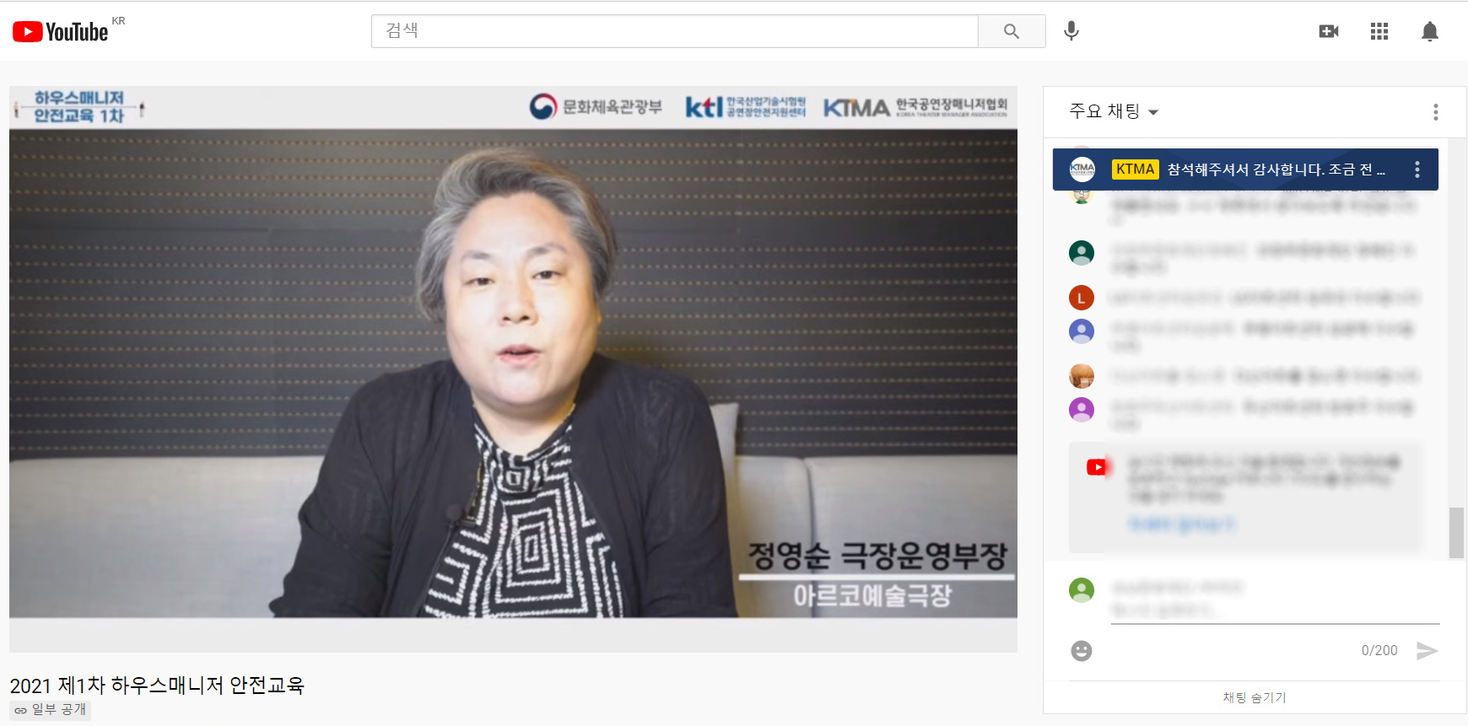The image size is (1468, 726).
Task: Click the red L avatar in chat
Action: (1082, 298)
